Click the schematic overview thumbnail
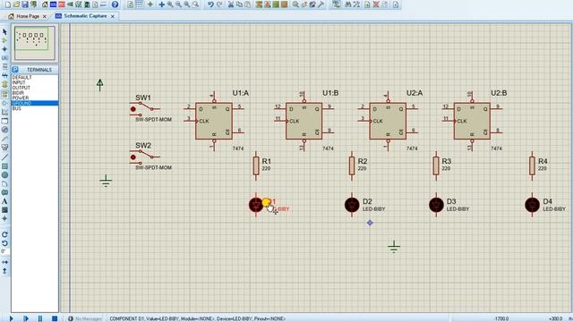 click(x=34, y=42)
